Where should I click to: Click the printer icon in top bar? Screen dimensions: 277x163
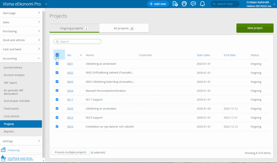(184, 4)
